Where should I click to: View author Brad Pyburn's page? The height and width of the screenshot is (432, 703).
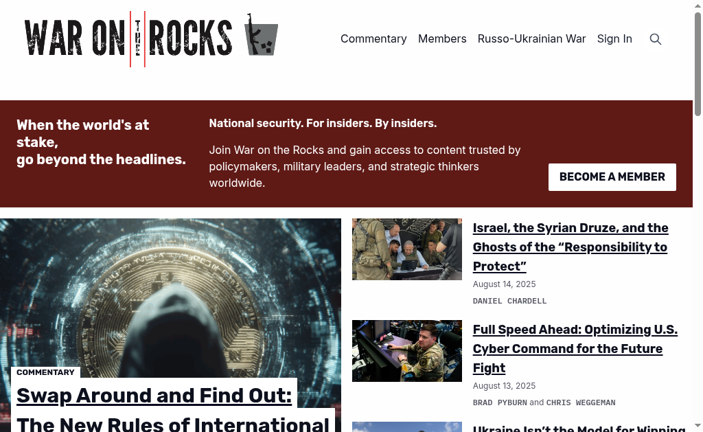coord(500,403)
